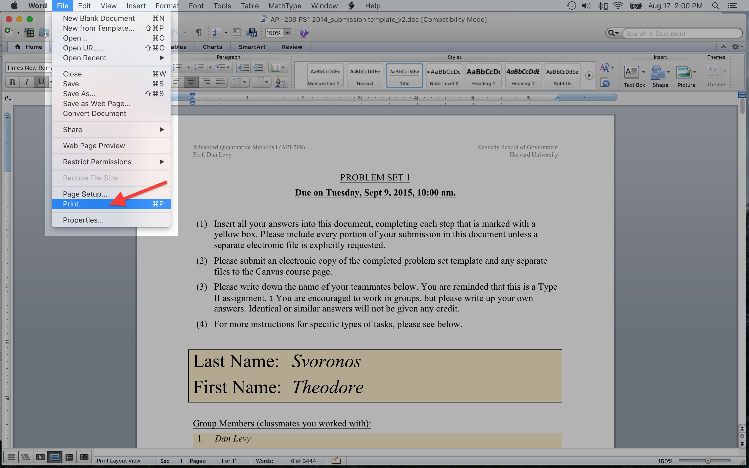749x468 pixels.
Task: Switch to Focus full screen view icon
Action: tap(84, 457)
